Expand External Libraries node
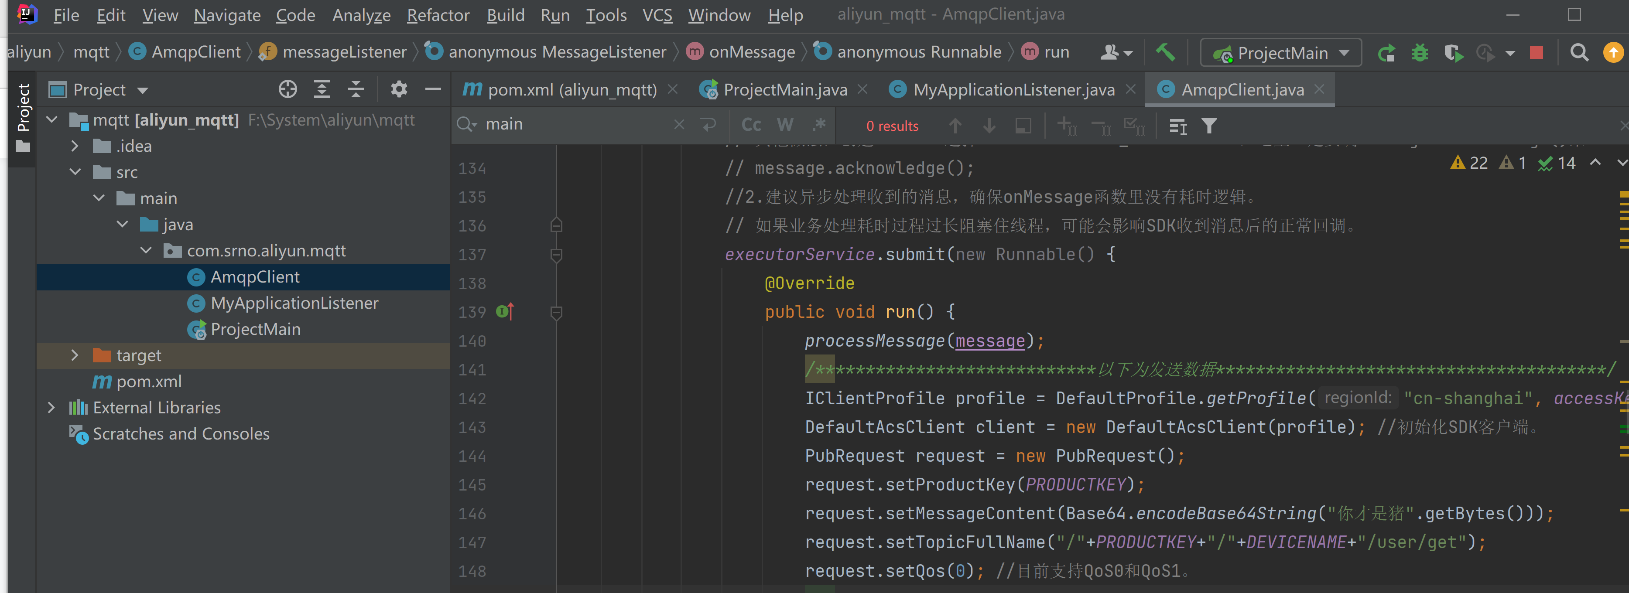1629x593 pixels. click(x=51, y=408)
